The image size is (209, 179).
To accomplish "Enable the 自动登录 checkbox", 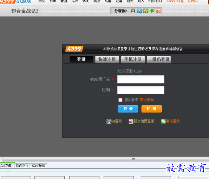I will point(120,100).
